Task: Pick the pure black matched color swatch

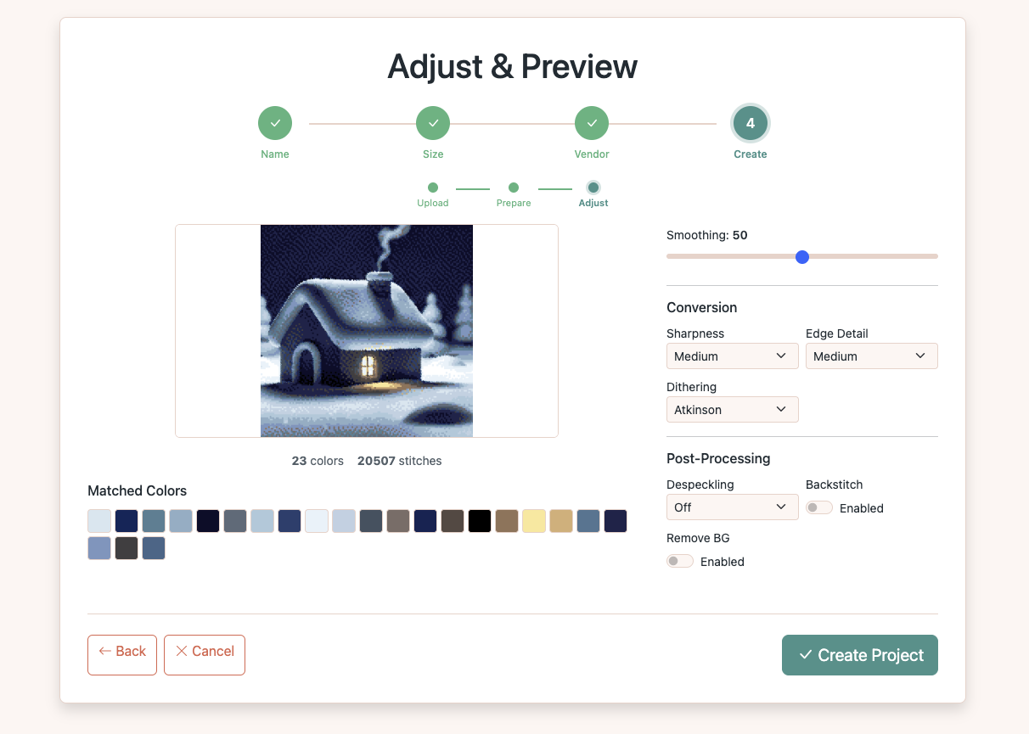Action: pos(480,521)
